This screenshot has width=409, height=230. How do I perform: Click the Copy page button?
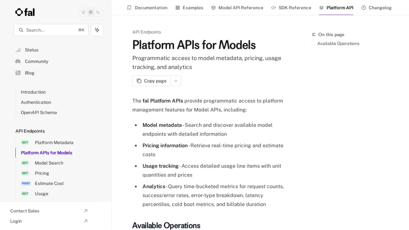[151, 81]
